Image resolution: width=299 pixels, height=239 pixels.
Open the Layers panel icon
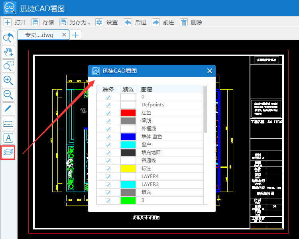[x=8, y=153]
